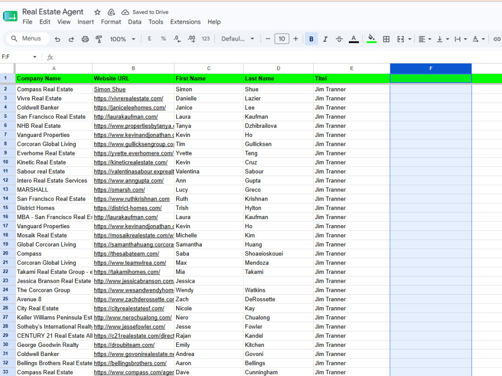Increase font size with plus button
This screenshot has width=502, height=376.
click(x=296, y=39)
